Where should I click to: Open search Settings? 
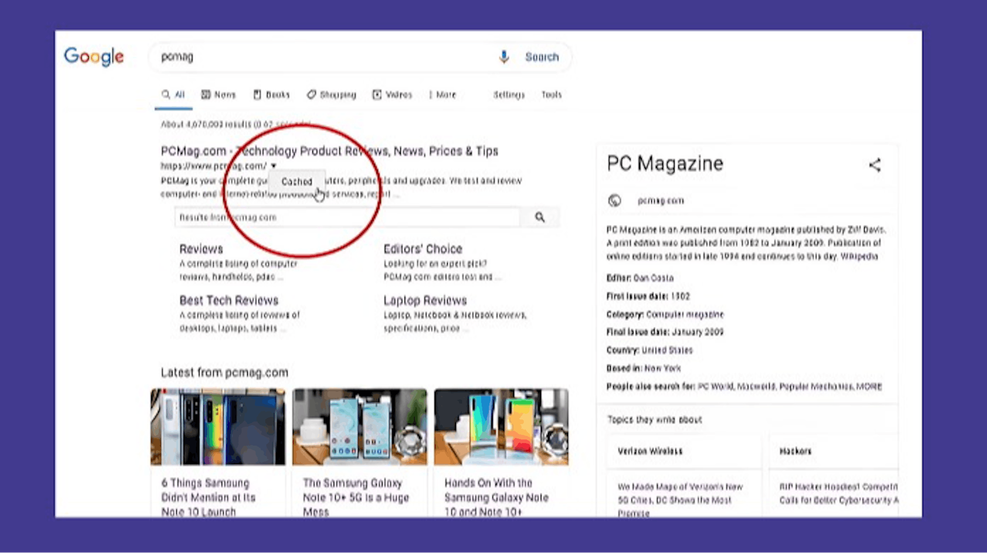click(x=509, y=95)
